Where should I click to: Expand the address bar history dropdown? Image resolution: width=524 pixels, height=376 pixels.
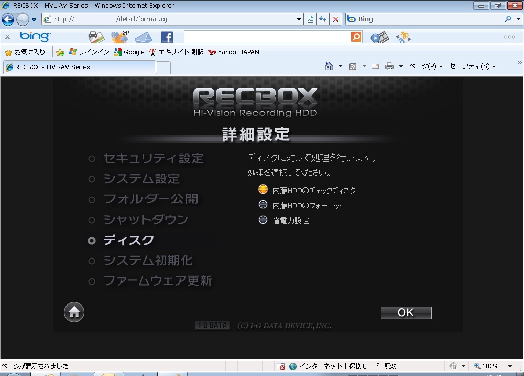299,19
